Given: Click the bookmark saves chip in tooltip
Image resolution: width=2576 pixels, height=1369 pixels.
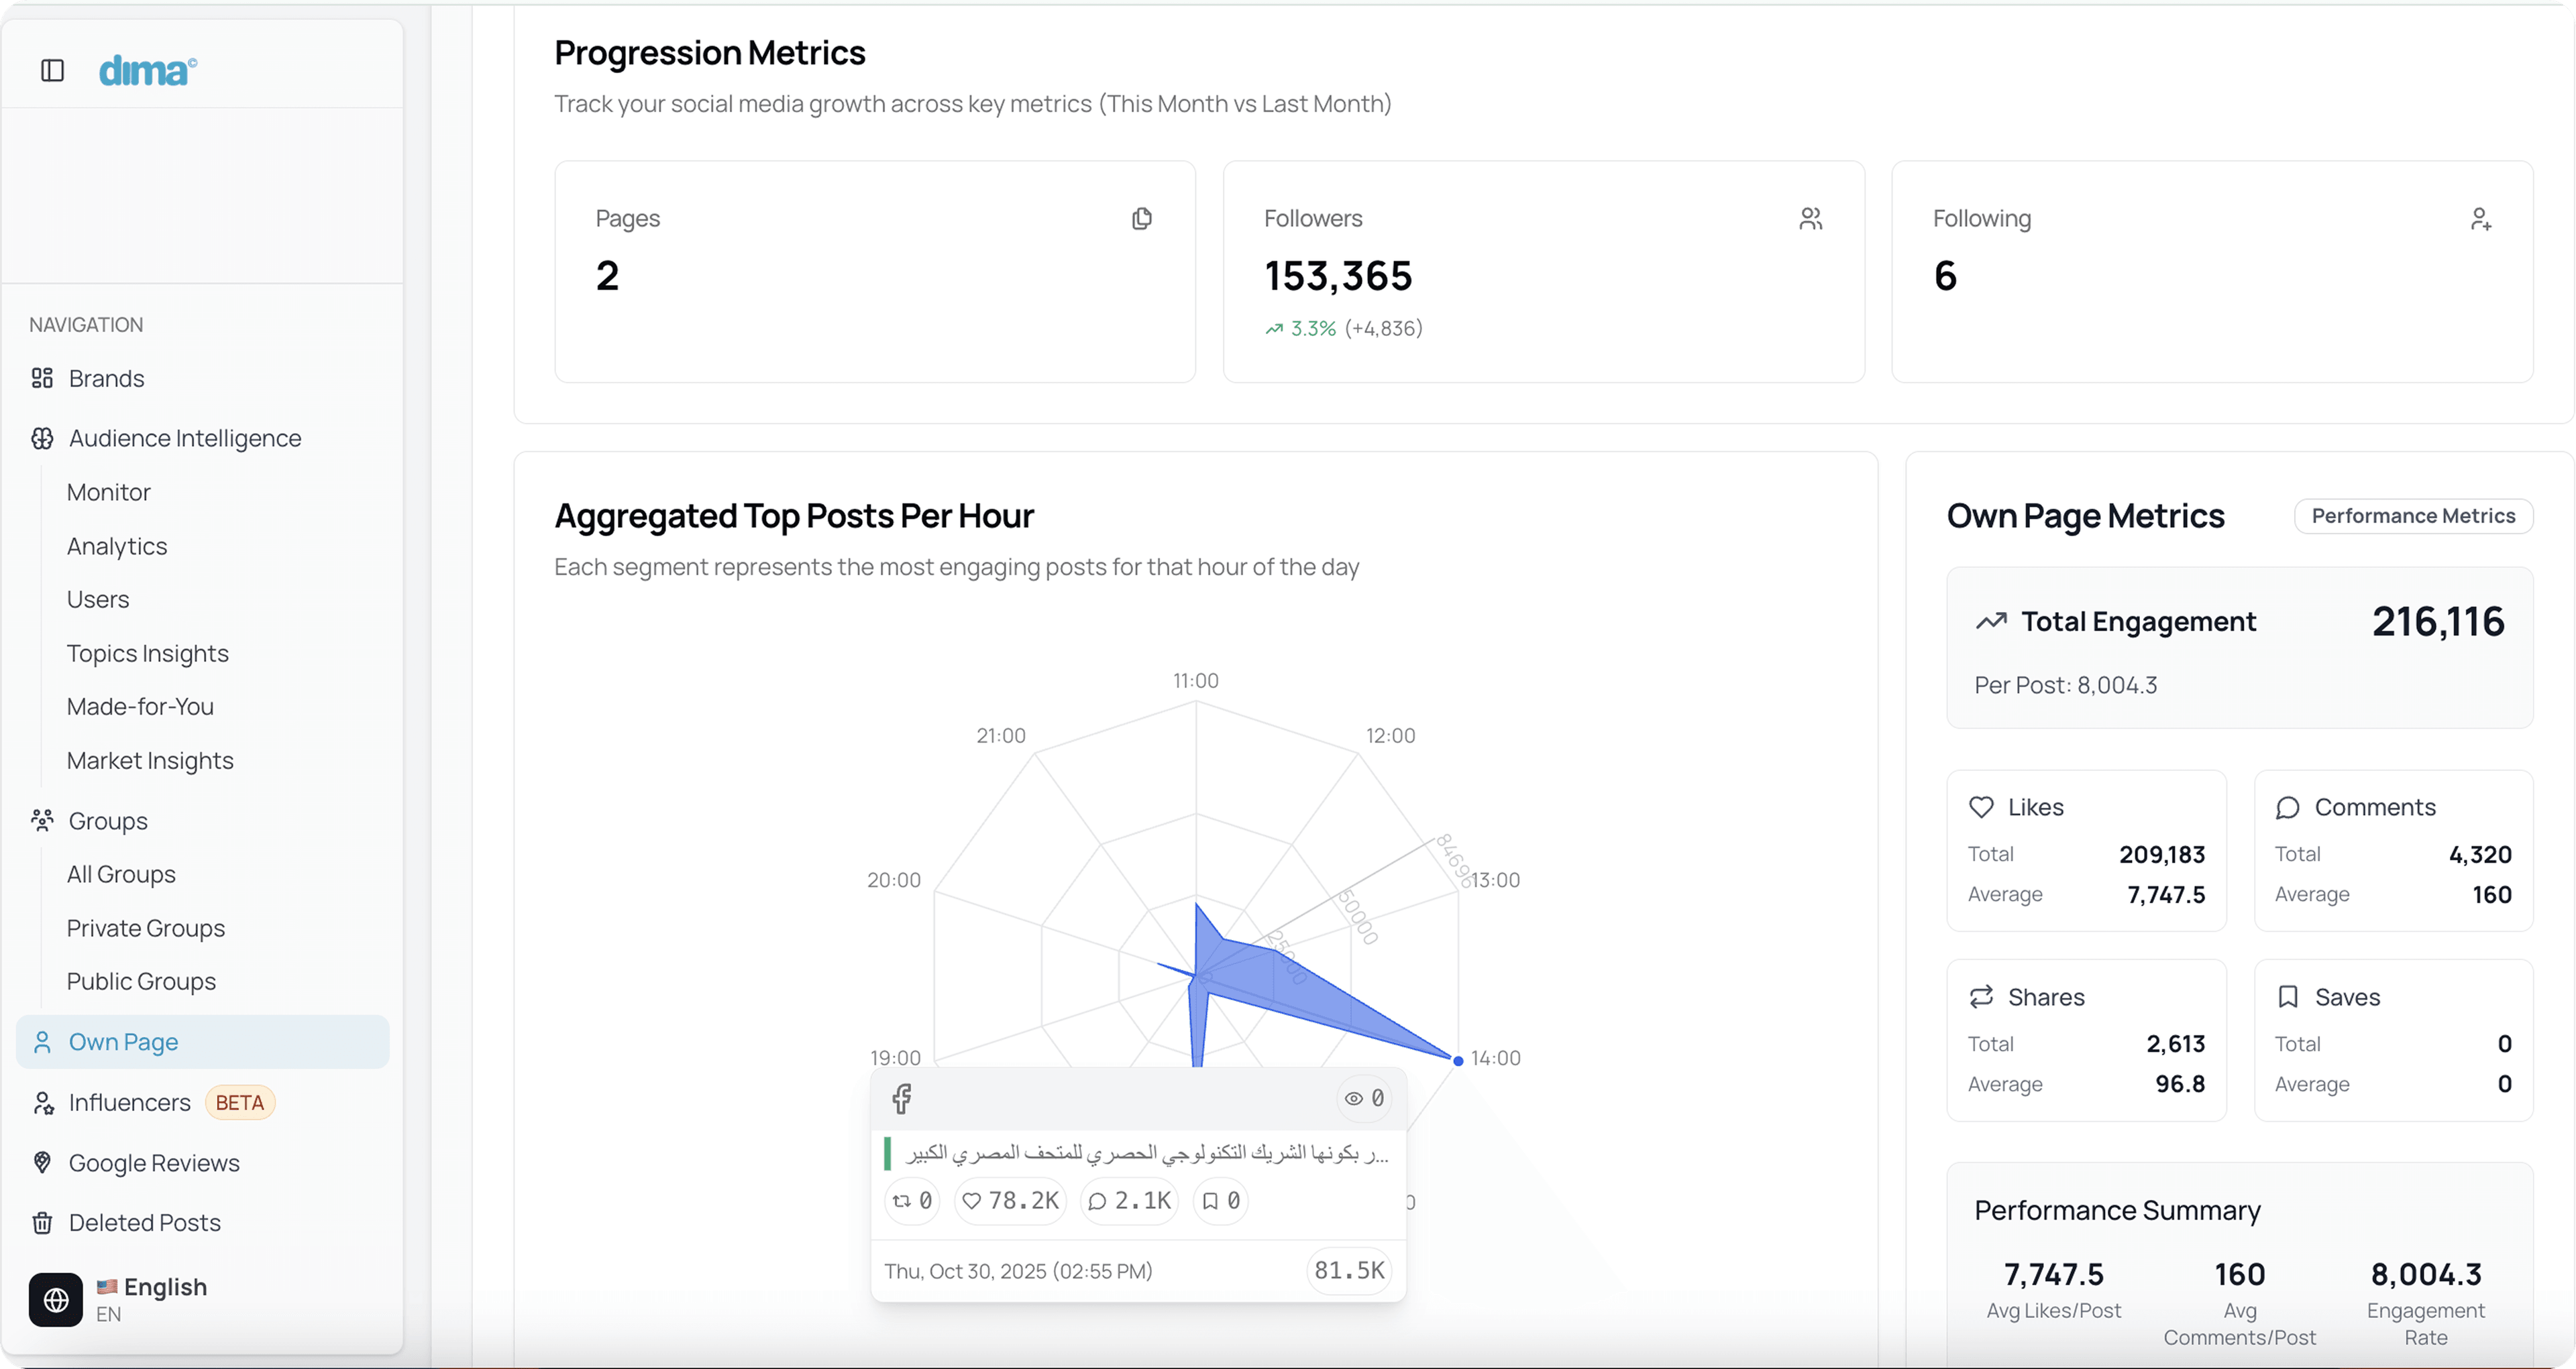Looking at the screenshot, I should point(1220,1200).
